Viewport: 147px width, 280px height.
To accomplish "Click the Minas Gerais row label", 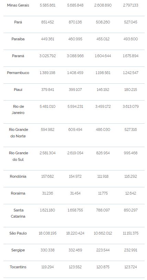I will [x=18, y=6].
